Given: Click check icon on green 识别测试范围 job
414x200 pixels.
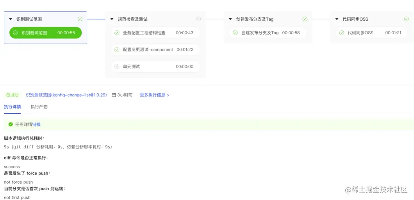Looking at the screenshot, I should [15, 33].
